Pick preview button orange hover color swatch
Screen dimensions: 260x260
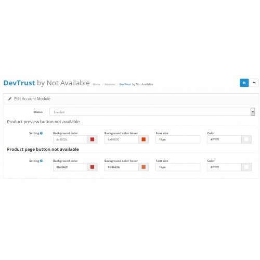click(144, 139)
